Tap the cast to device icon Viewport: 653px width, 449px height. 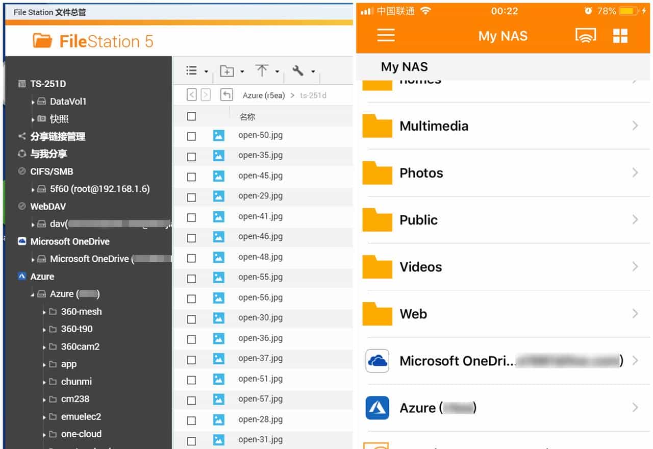(585, 36)
